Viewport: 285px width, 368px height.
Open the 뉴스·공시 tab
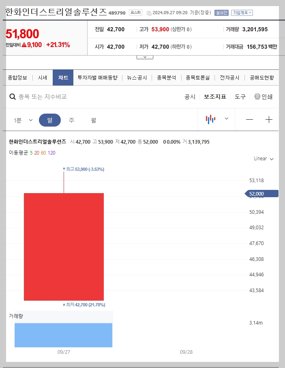137,77
